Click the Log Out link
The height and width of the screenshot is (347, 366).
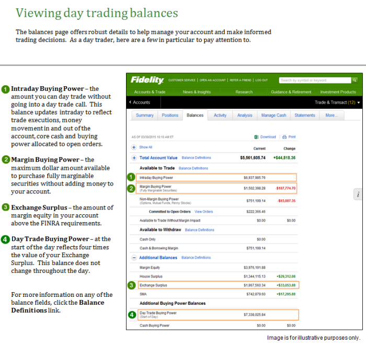click(x=261, y=80)
